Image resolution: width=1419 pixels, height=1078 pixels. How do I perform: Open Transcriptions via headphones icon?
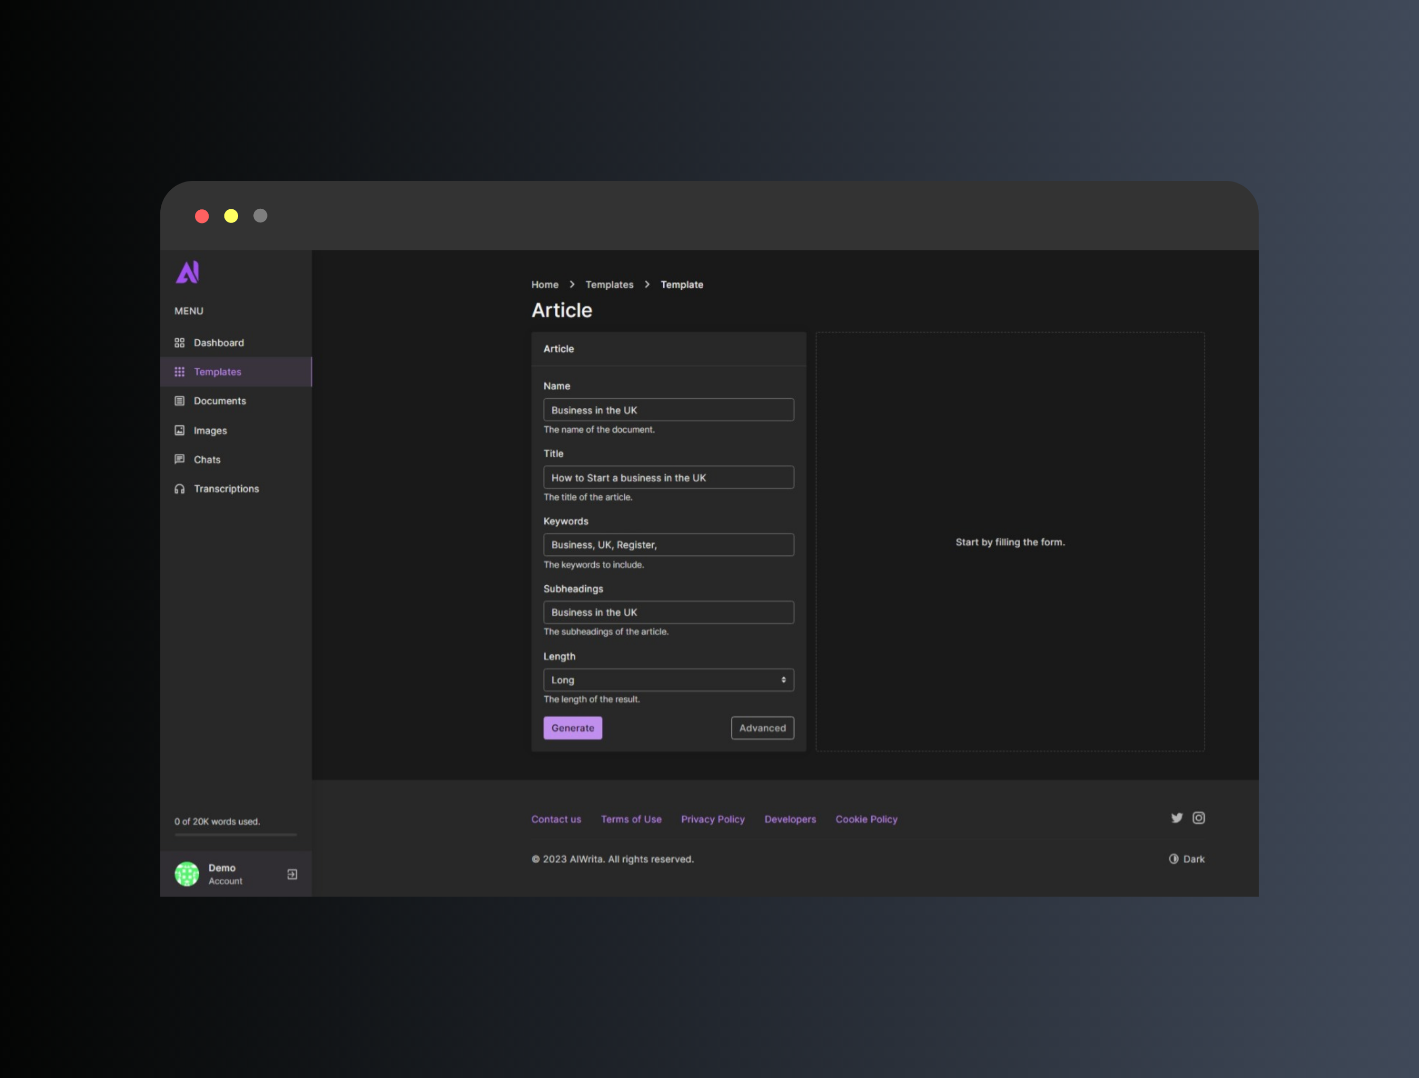[180, 489]
